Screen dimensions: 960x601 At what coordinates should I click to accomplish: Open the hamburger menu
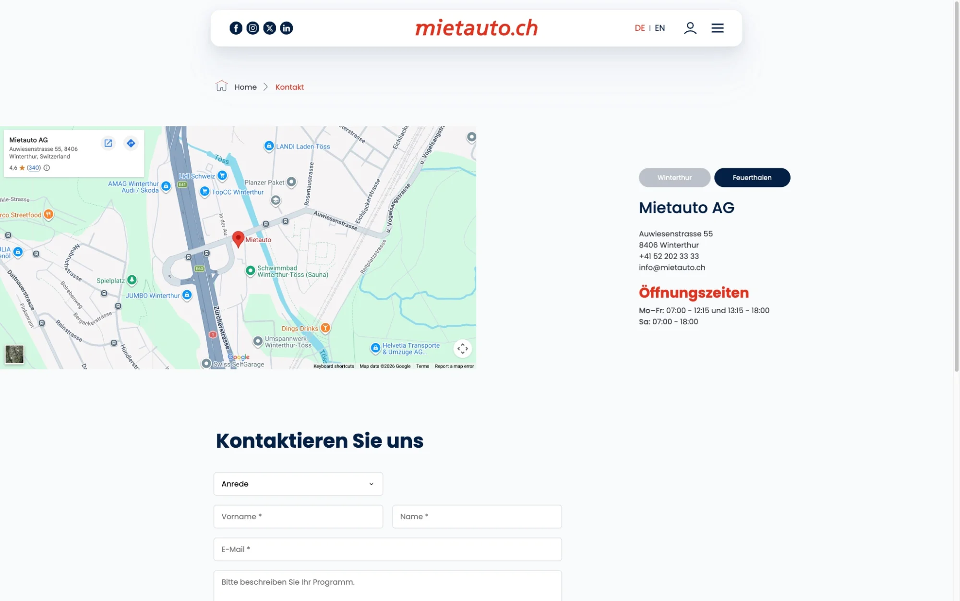click(x=718, y=28)
